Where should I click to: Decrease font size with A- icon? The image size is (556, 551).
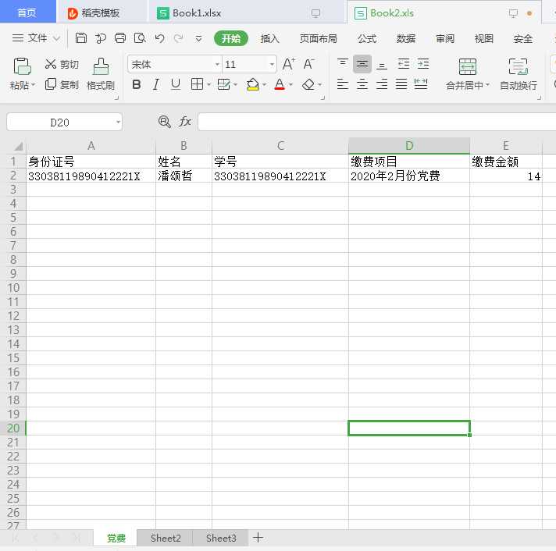click(x=308, y=64)
